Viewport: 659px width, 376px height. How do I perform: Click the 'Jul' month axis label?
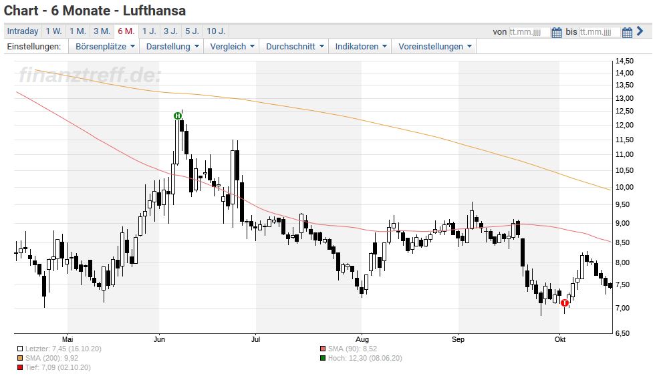point(255,339)
